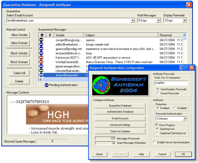Click red status icon beside Kalvinscom sender

(x=41, y=57)
